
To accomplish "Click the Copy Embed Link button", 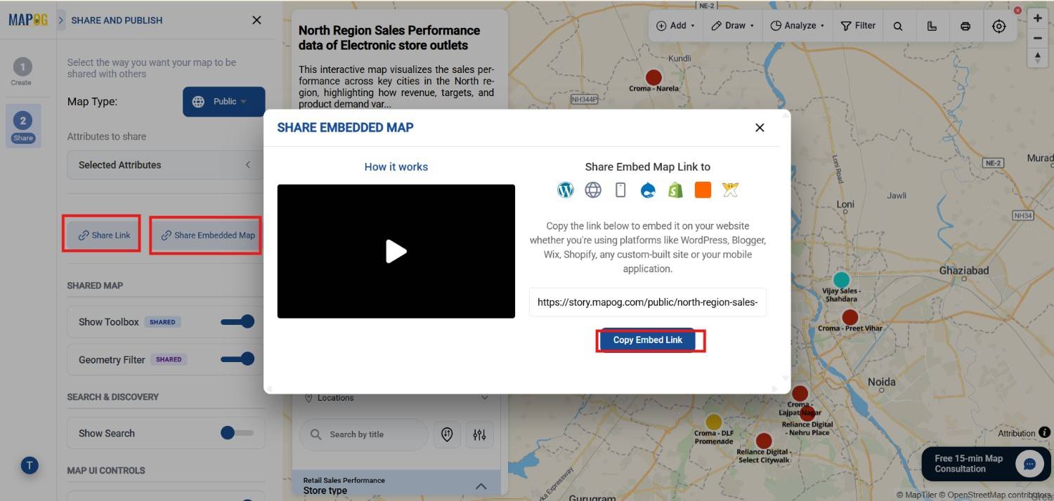I will click(x=648, y=340).
